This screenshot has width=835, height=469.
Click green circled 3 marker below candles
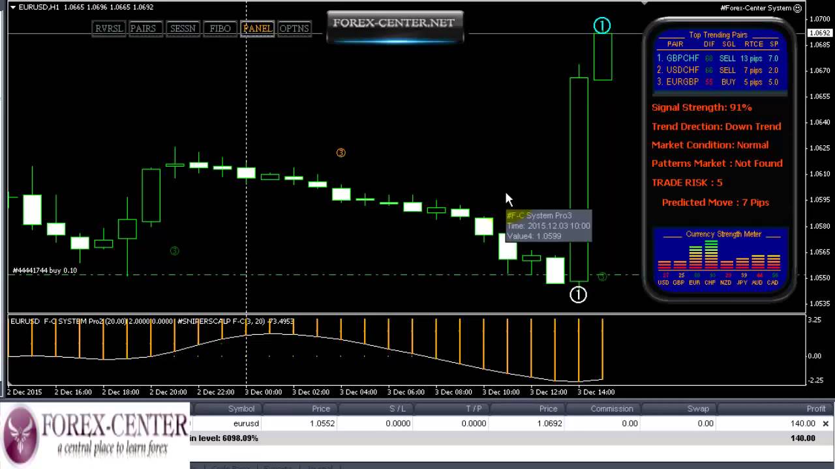(x=174, y=251)
